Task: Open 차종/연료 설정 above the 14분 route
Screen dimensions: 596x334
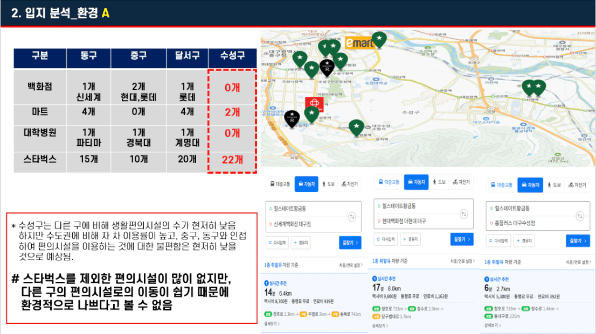Action: pos(351,265)
